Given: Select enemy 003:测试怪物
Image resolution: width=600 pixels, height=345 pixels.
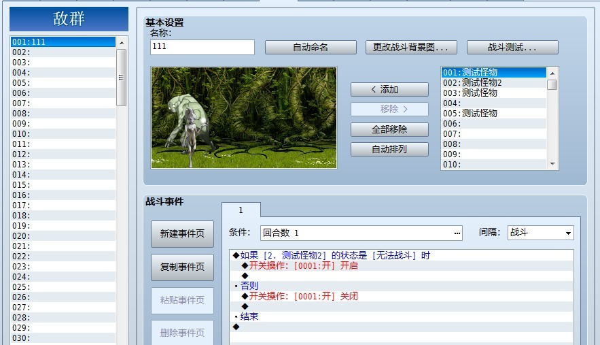Looking at the screenshot, I should pos(494,93).
